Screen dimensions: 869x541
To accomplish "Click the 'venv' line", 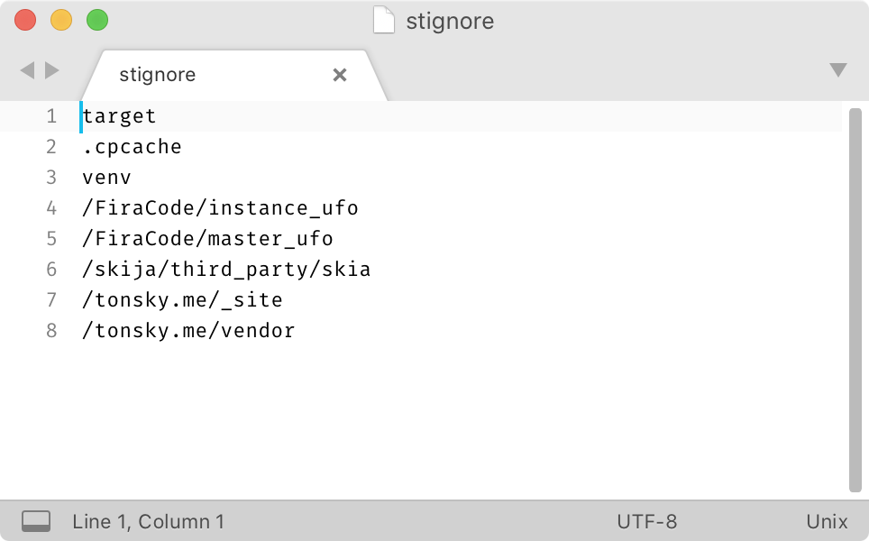I will pyautogui.click(x=106, y=178).
